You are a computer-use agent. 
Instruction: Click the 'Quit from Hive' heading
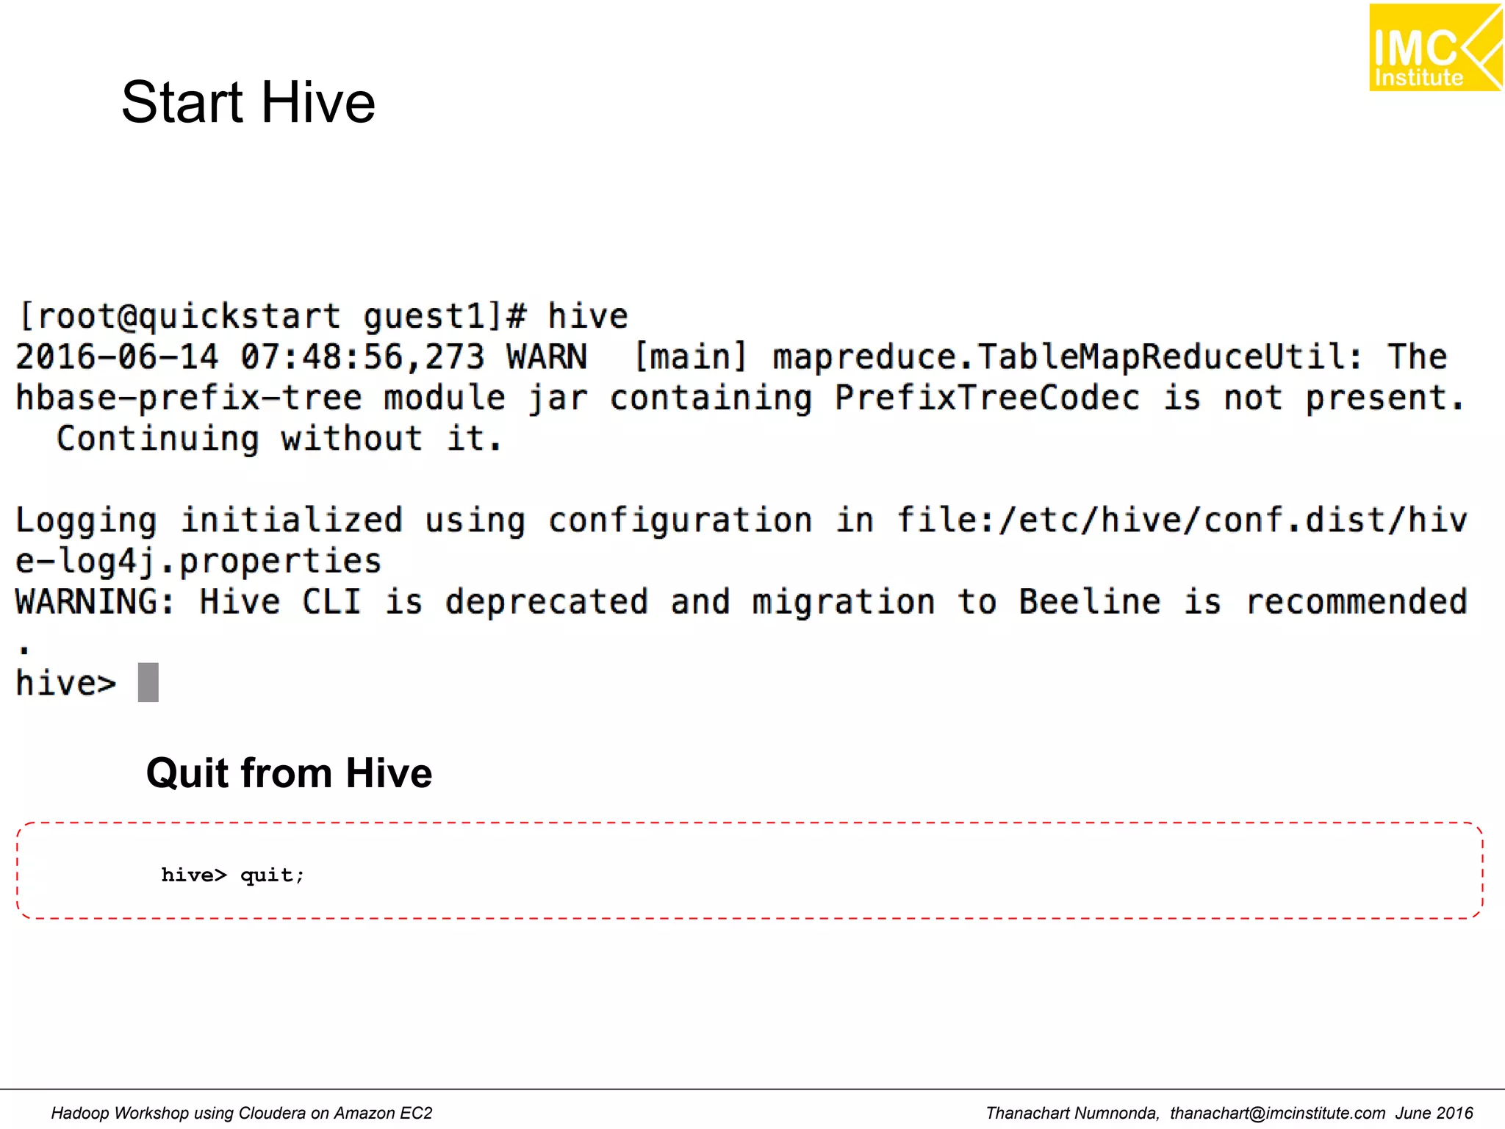click(x=289, y=773)
